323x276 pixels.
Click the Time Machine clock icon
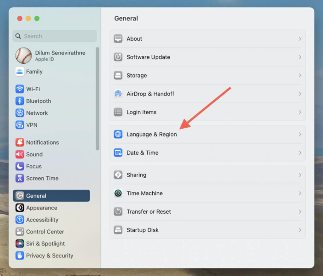(x=118, y=193)
